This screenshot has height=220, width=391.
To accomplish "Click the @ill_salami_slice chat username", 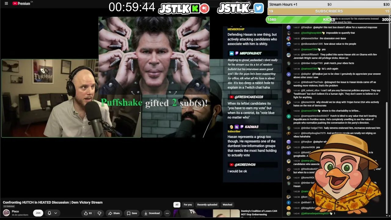I will (310, 90).
